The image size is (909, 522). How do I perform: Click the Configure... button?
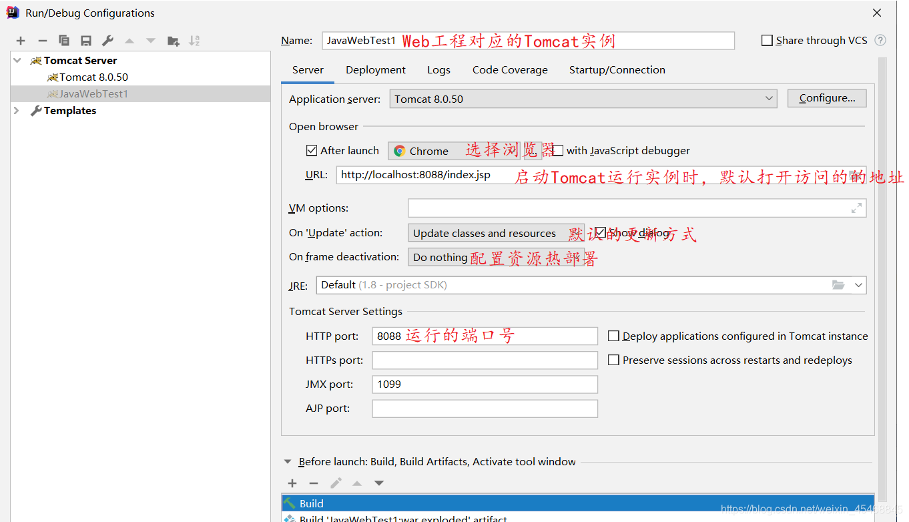[827, 98]
